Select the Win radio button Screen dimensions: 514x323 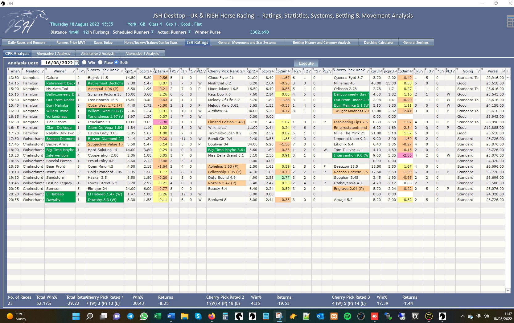coord(84,62)
